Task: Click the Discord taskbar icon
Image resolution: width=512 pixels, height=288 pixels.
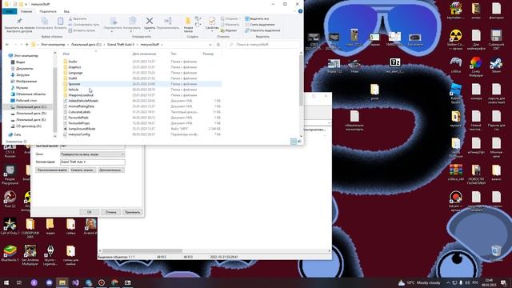Action: coord(50,282)
